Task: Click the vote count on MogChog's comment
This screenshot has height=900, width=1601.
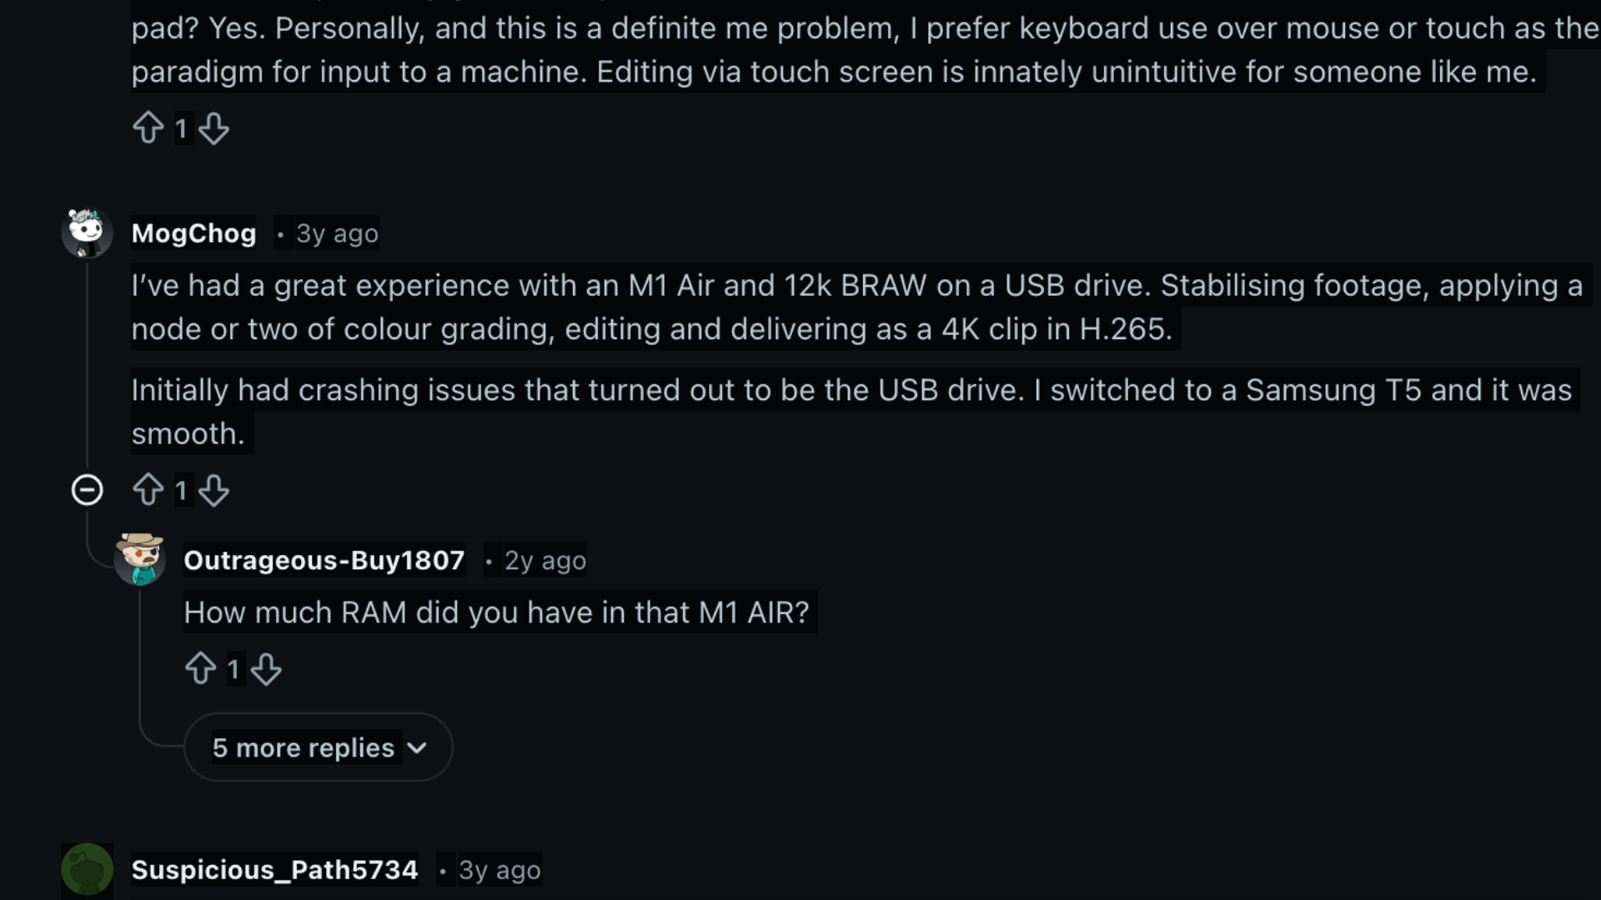Action: click(182, 490)
